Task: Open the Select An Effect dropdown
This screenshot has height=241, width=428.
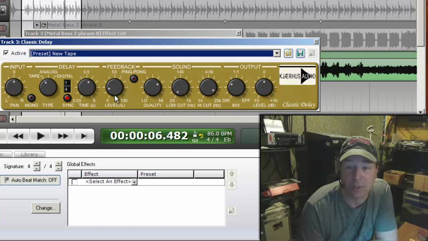Action: click(x=134, y=182)
